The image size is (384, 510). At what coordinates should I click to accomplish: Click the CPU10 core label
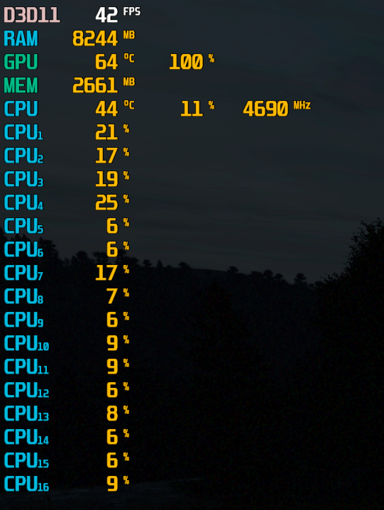click(26, 343)
